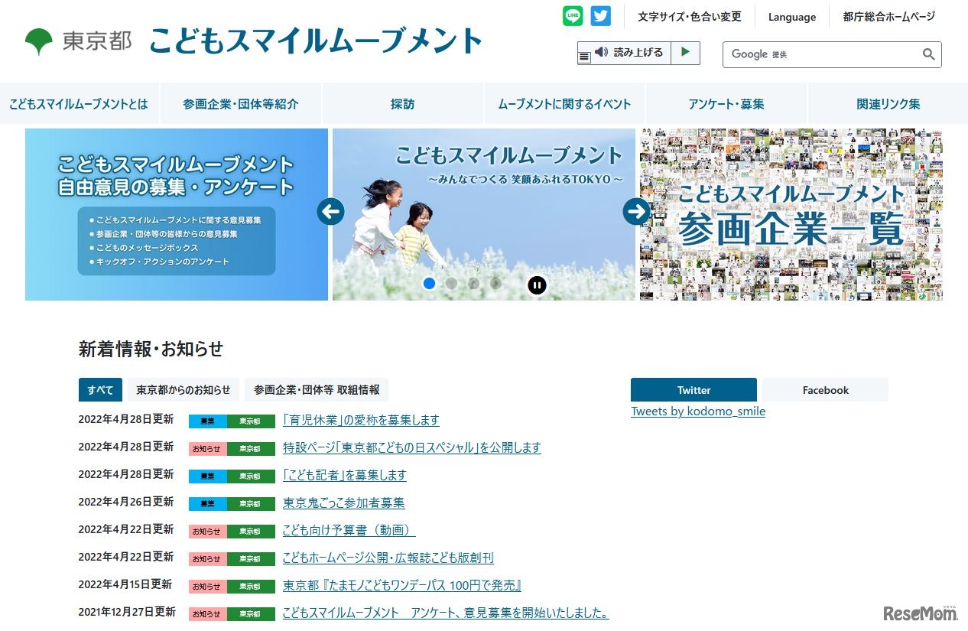Click the LINE share icon
Viewport: 968px width, 631px height.
(x=573, y=15)
